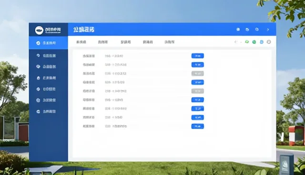Click the gray button in the fifth list row
Screen dimensions: 305x175
(x=198, y=91)
